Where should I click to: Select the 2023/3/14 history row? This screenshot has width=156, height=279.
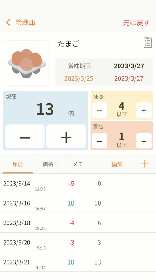tap(78, 184)
